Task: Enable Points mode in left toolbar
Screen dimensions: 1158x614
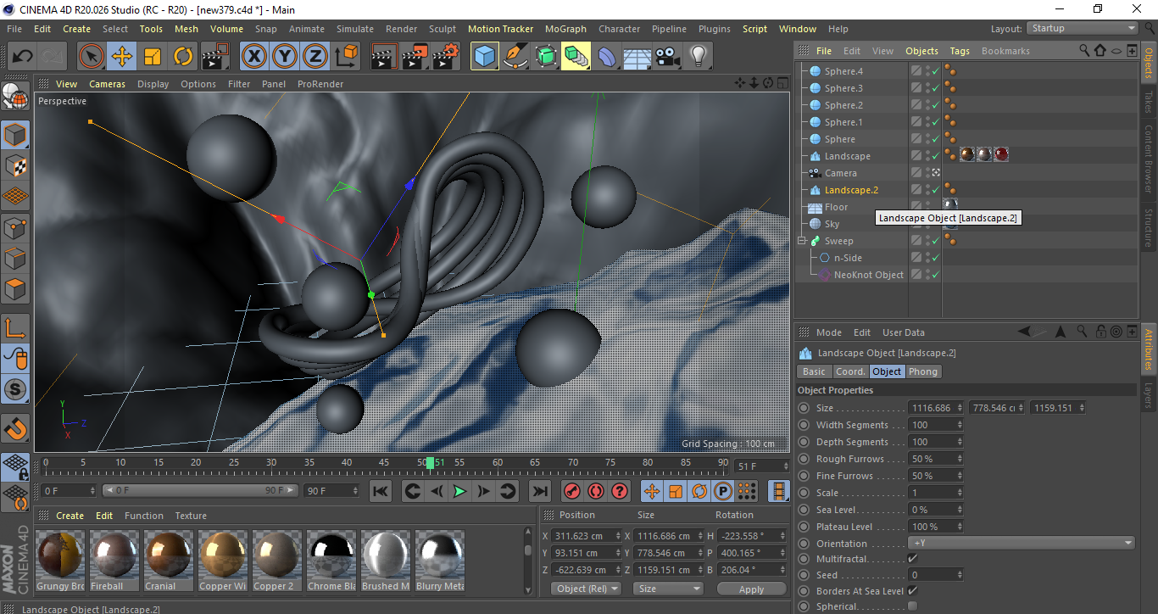Action: (x=15, y=227)
